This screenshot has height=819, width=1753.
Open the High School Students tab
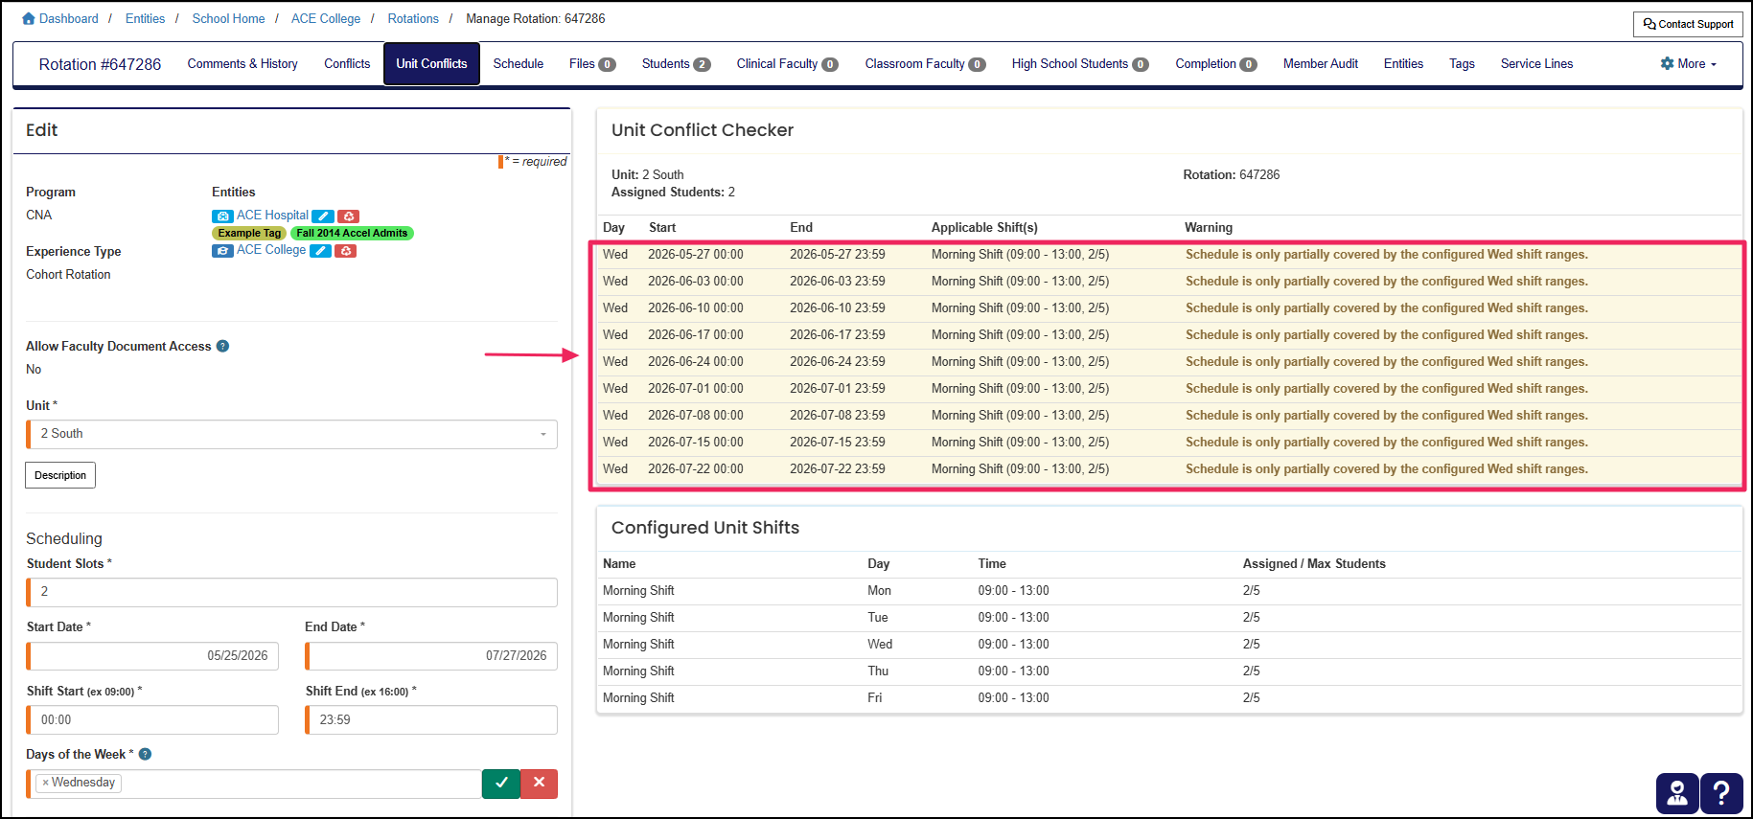coord(1080,64)
